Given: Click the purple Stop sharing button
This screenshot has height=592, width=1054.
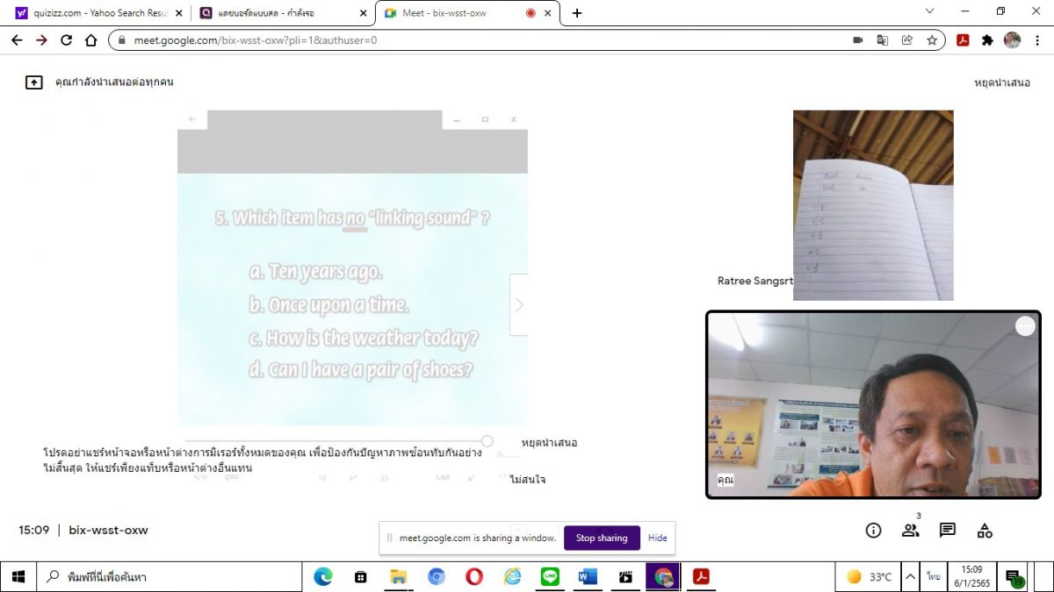Looking at the screenshot, I should pos(602,538).
